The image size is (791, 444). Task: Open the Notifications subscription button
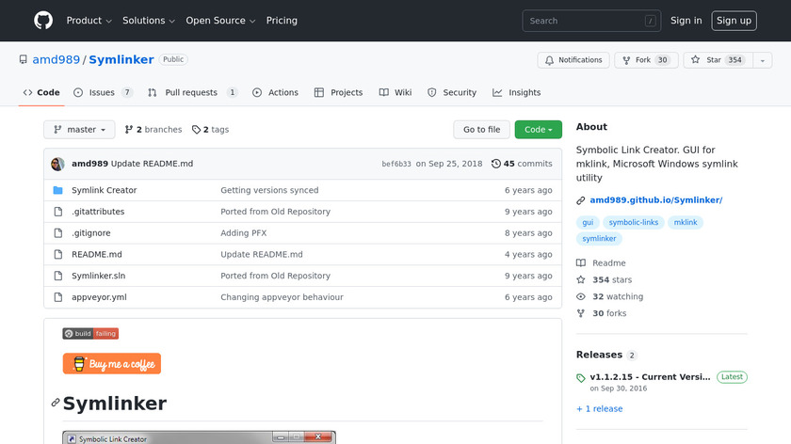pyautogui.click(x=573, y=60)
